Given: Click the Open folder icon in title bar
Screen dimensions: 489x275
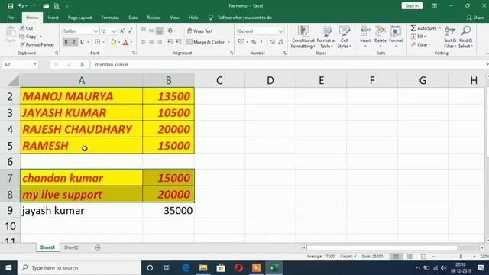Looking at the screenshot, I should coord(46,6).
